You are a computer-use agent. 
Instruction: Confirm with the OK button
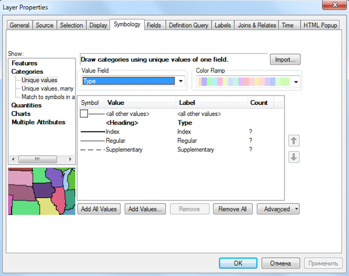pos(238,263)
